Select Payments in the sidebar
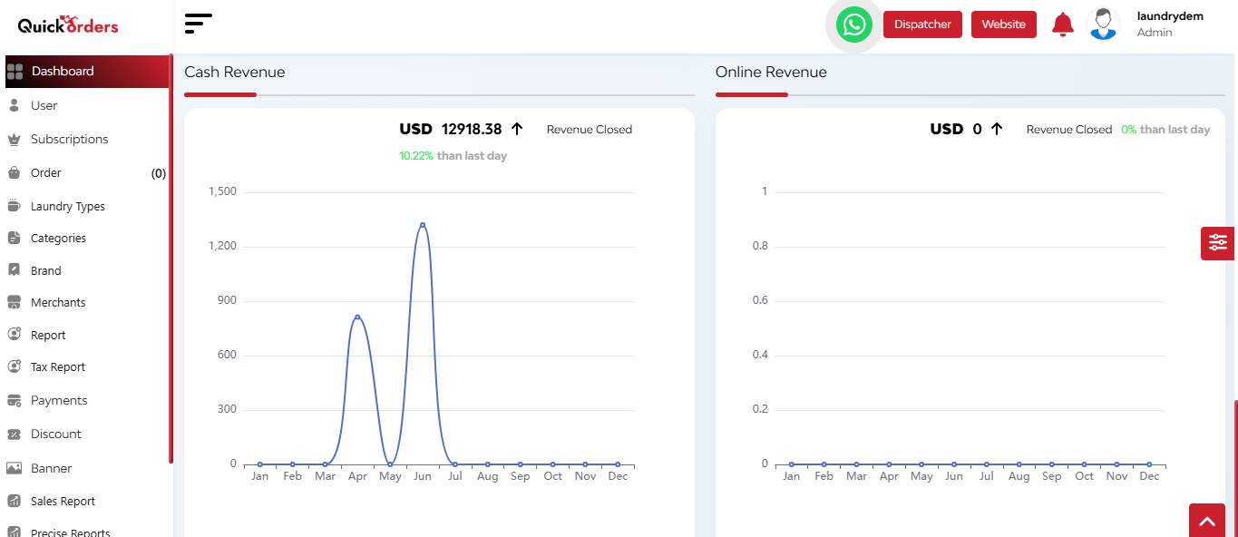Viewport: 1238px width, 537px height. (x=59, y=400)
